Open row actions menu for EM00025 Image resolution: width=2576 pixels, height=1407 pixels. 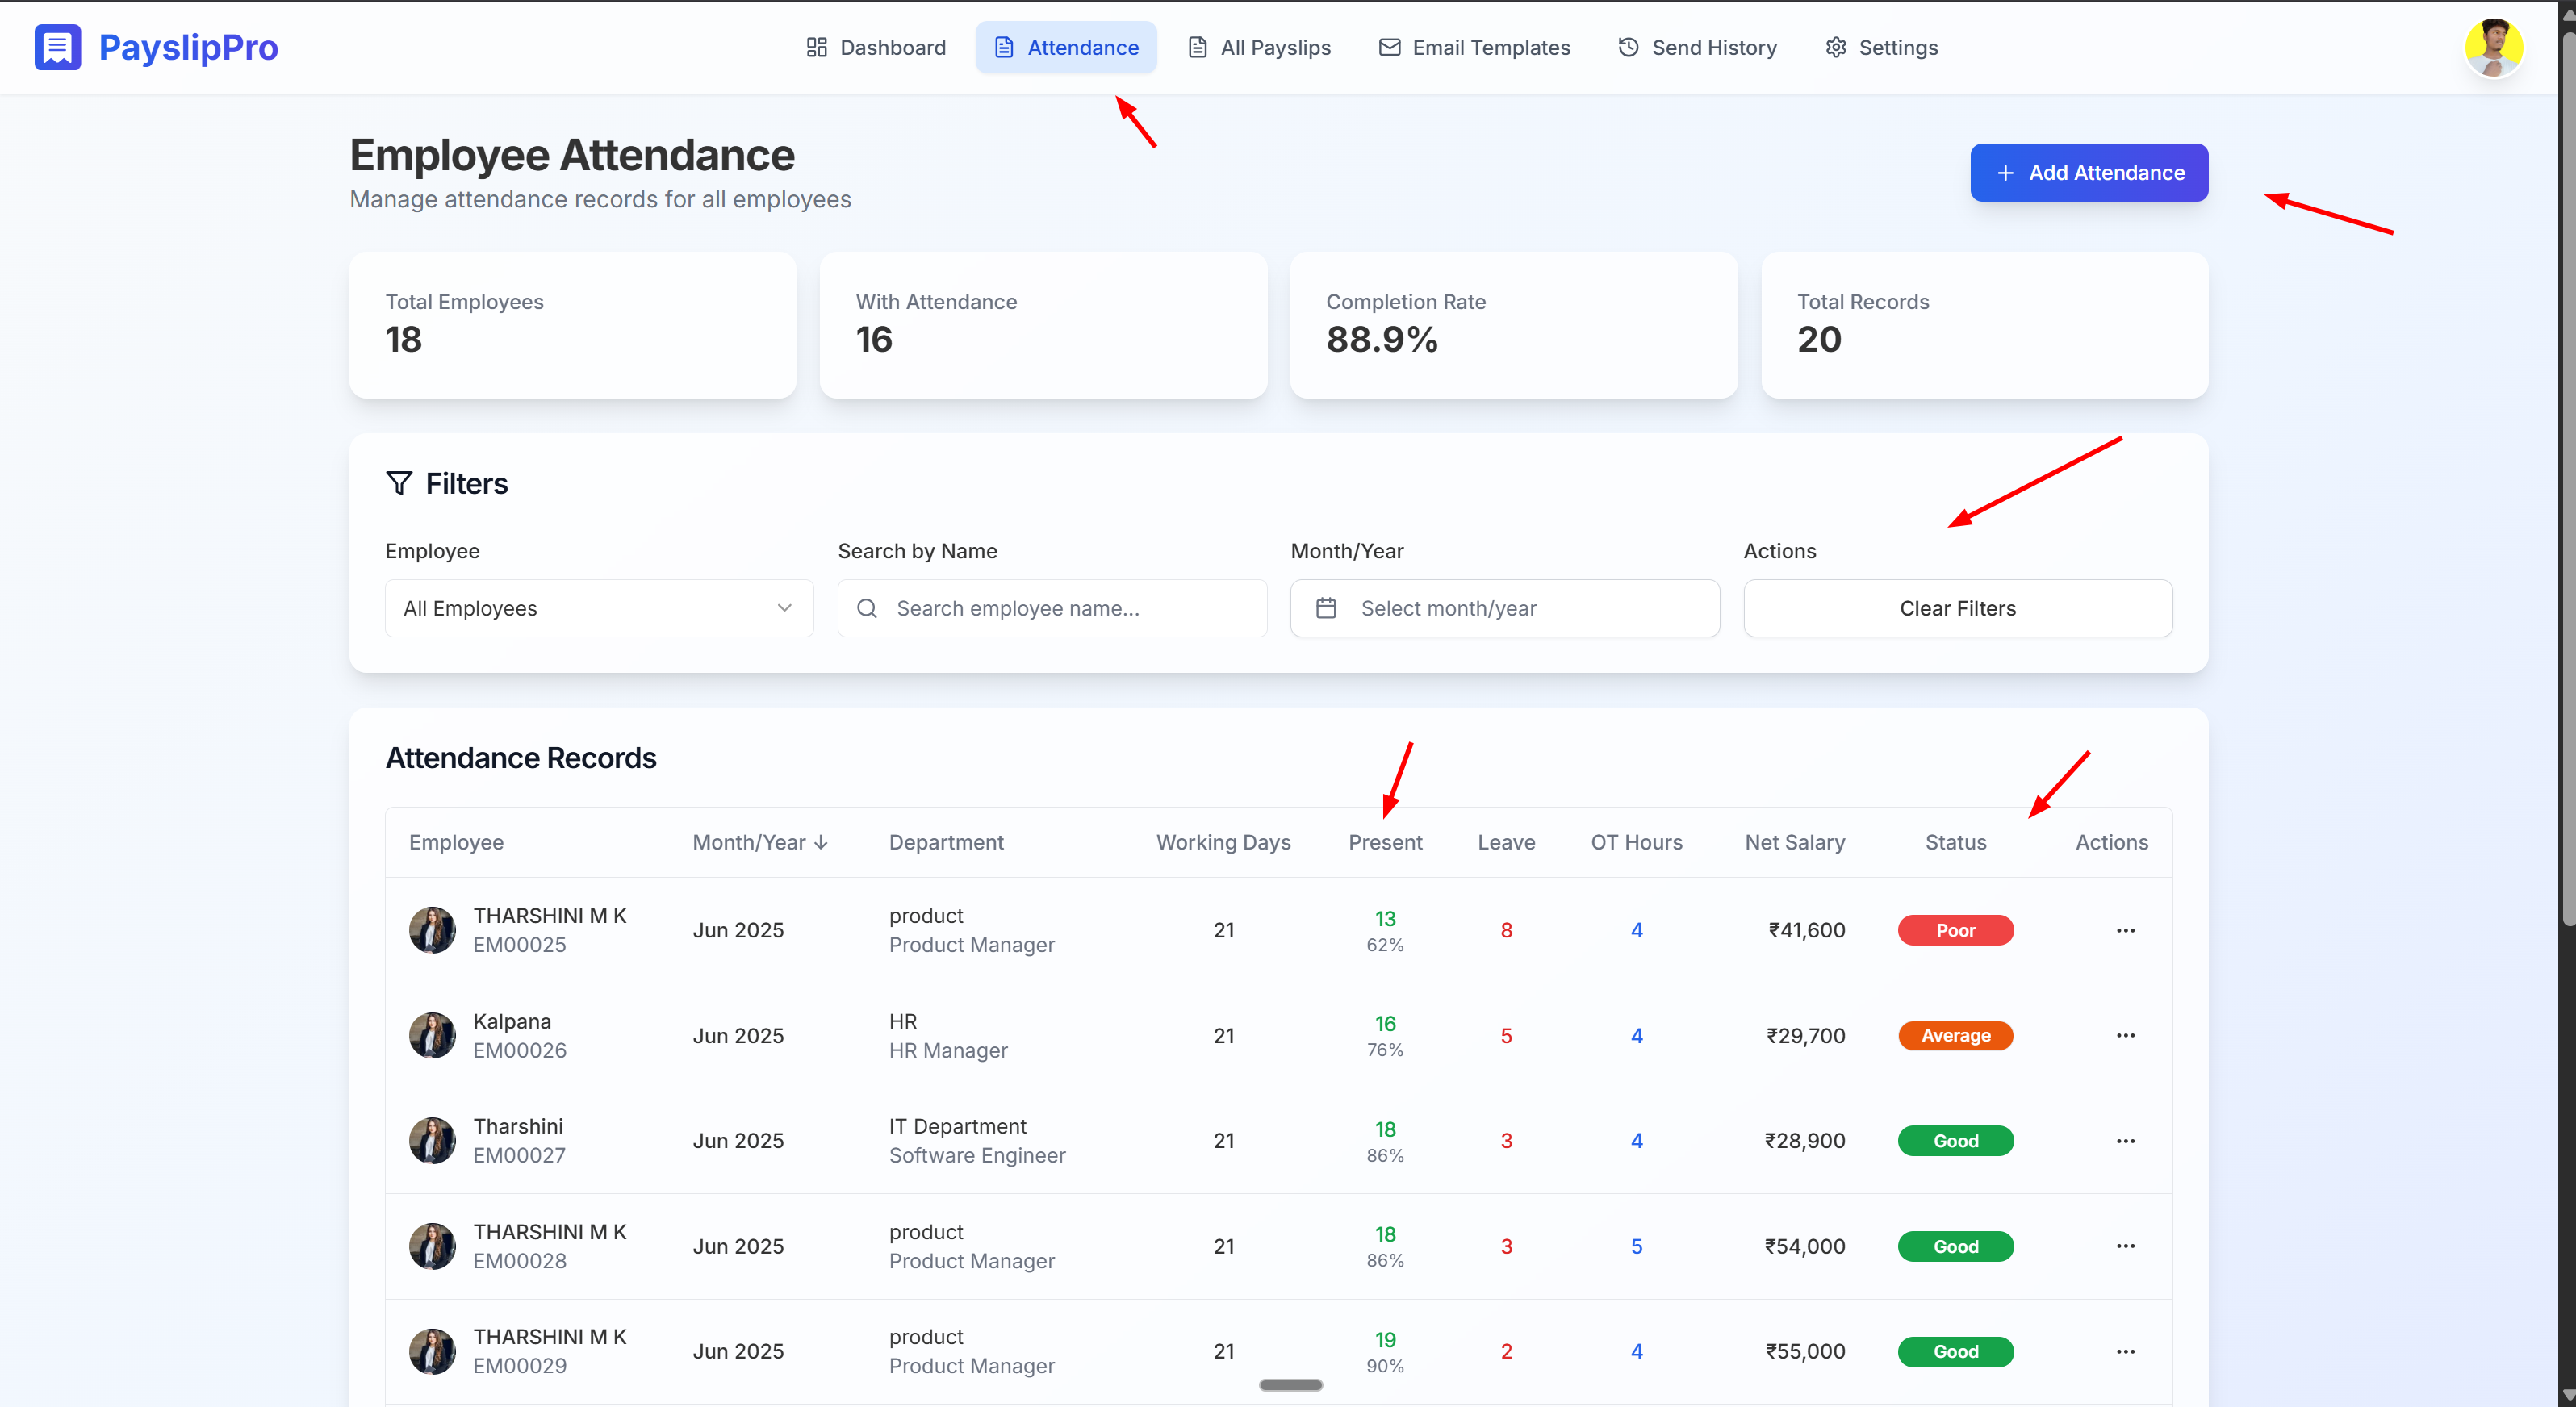pyautogui.click(x=2125, y=930)
